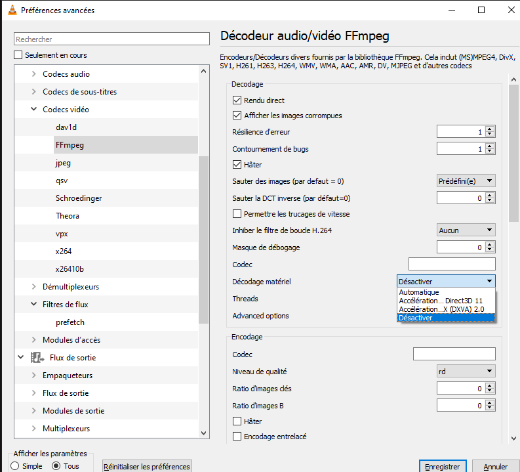Increase Masque de débogage value
This screenshot has width=520, height=472.
(489, 244)
